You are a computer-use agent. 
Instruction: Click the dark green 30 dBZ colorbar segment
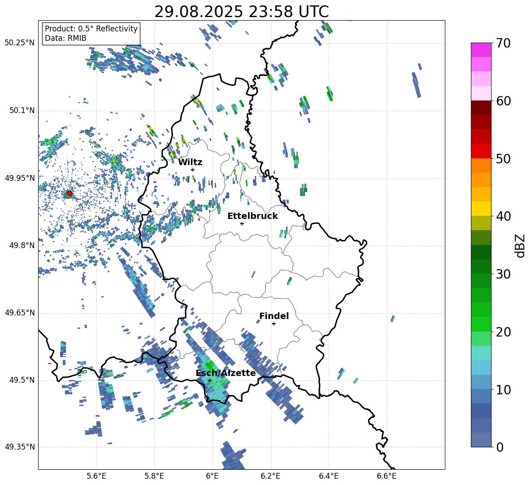[481, 266]
